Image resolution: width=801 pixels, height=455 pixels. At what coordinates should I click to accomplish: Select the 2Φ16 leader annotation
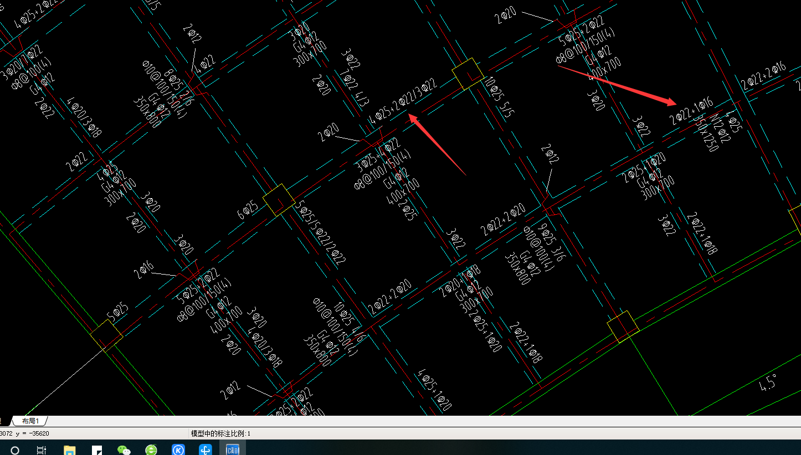click(x=144, y=270)
